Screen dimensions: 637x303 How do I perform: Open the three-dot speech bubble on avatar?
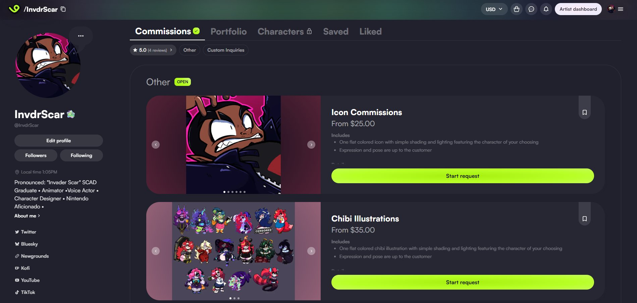click(x=81, y=36)
